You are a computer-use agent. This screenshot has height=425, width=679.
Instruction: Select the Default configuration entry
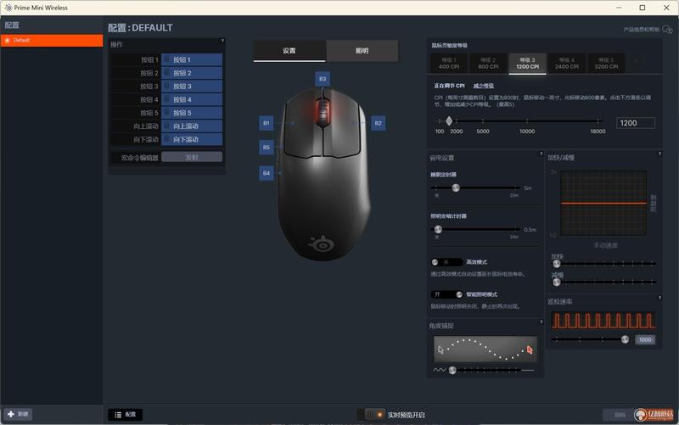(x=52, y=40)
